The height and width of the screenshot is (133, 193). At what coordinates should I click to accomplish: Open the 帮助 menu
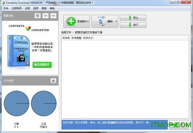coord(52,8)
